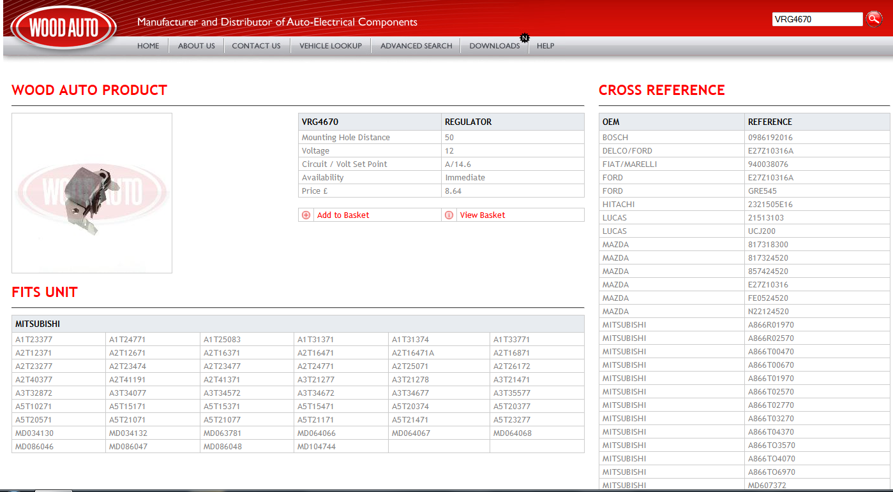Click the Add to Basket link

tap(343, 215)
